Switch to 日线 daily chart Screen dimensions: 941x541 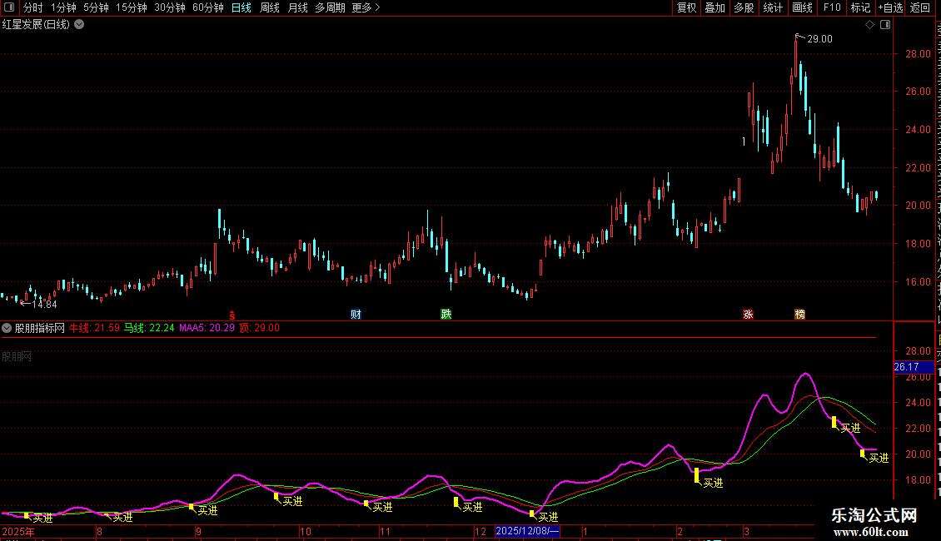(241, 7)
